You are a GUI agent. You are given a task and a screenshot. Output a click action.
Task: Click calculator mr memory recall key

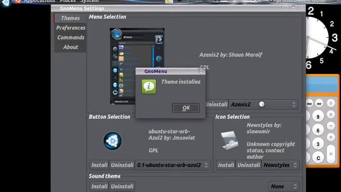[x=319, y=103]
